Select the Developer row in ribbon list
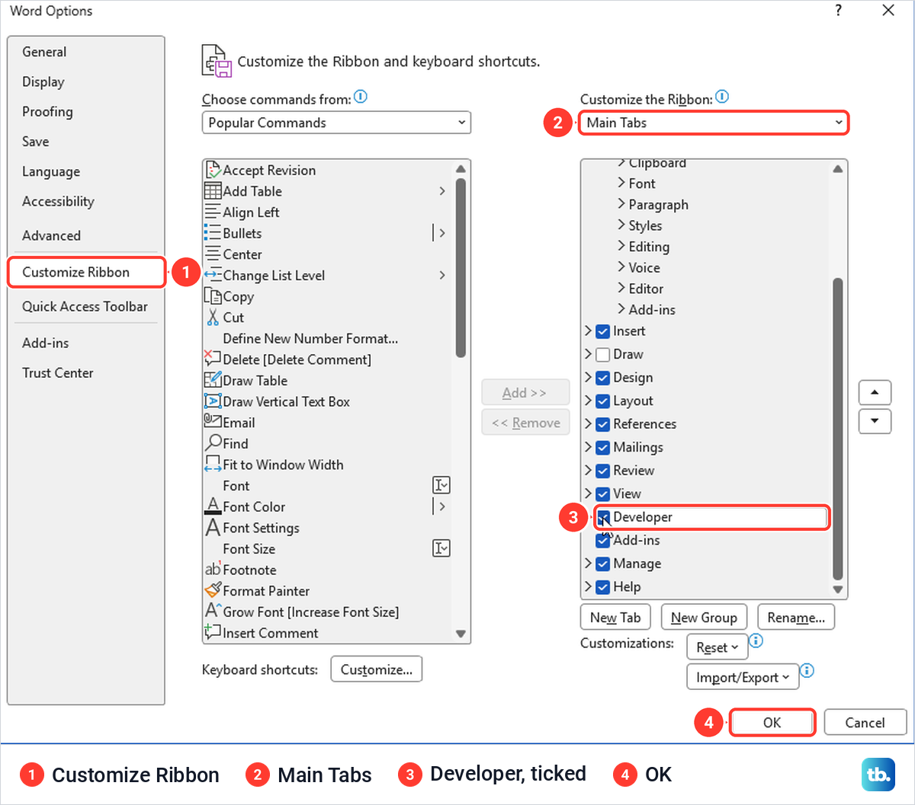915x805 pixels. pos(711,517)
